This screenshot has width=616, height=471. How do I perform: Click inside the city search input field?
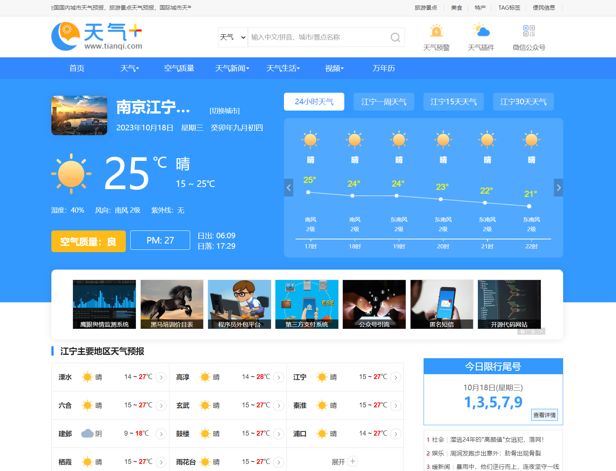pyautogui.click(x=316, y=37)
